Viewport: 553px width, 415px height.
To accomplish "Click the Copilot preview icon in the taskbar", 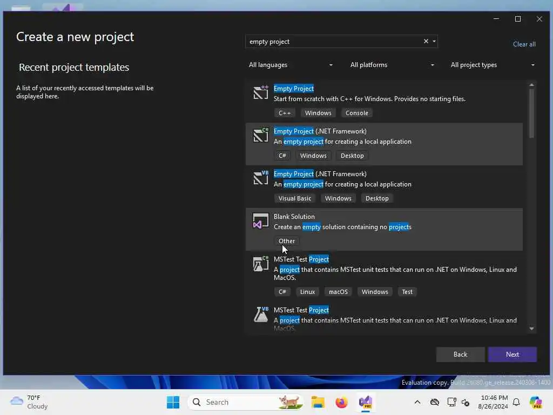I will [x=536, y=402].
